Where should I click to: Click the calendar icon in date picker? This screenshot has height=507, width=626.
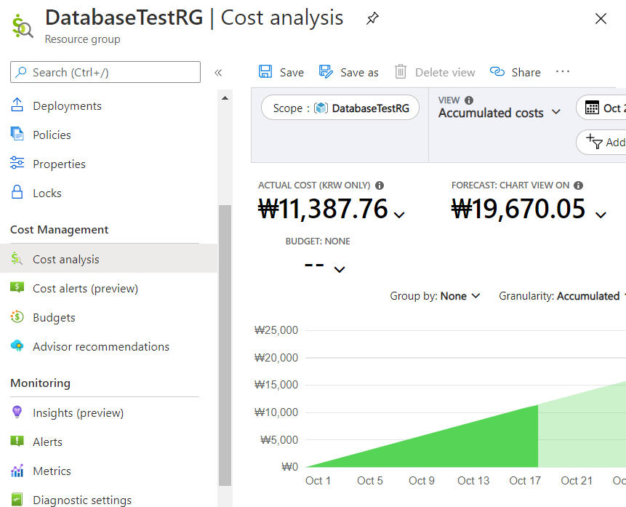coord(592,108)
